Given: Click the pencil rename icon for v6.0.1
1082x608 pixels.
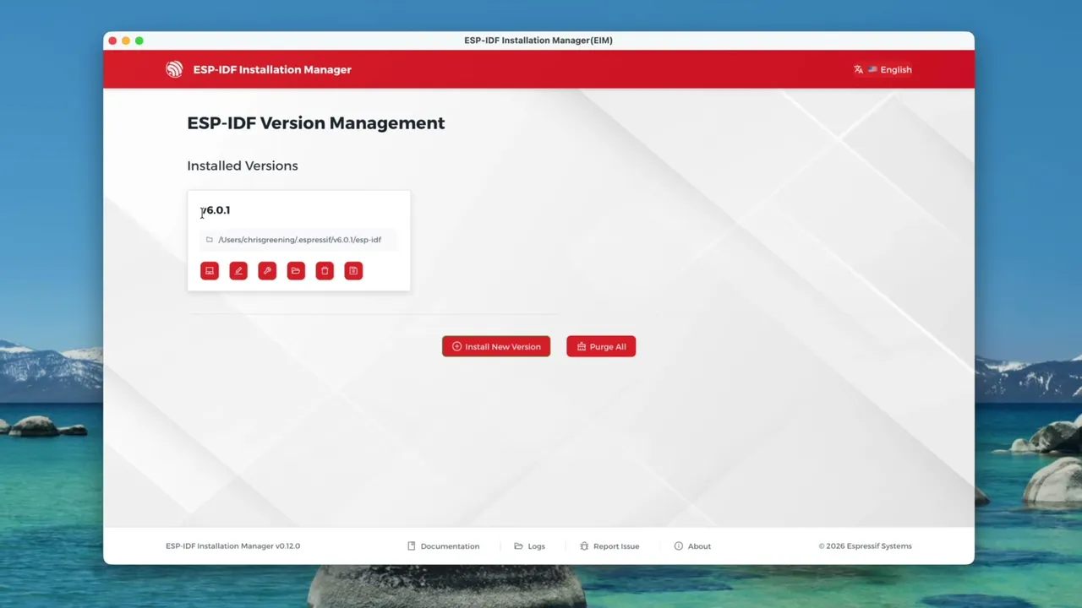Looking at the screenshot, I should tap(238, 270).
